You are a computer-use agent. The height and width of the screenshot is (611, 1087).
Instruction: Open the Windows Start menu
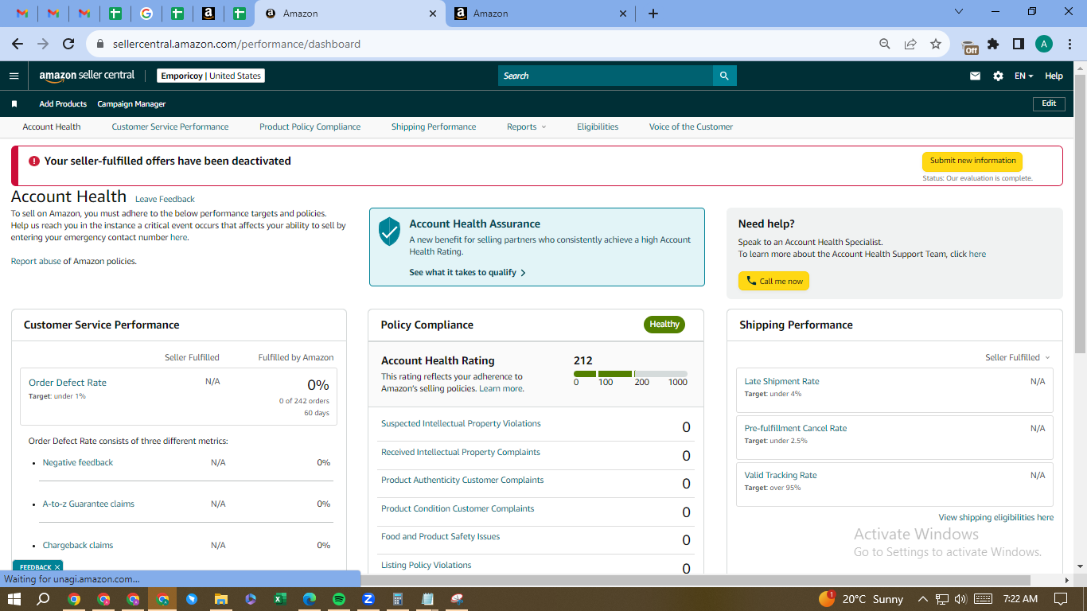coord(14,599)
